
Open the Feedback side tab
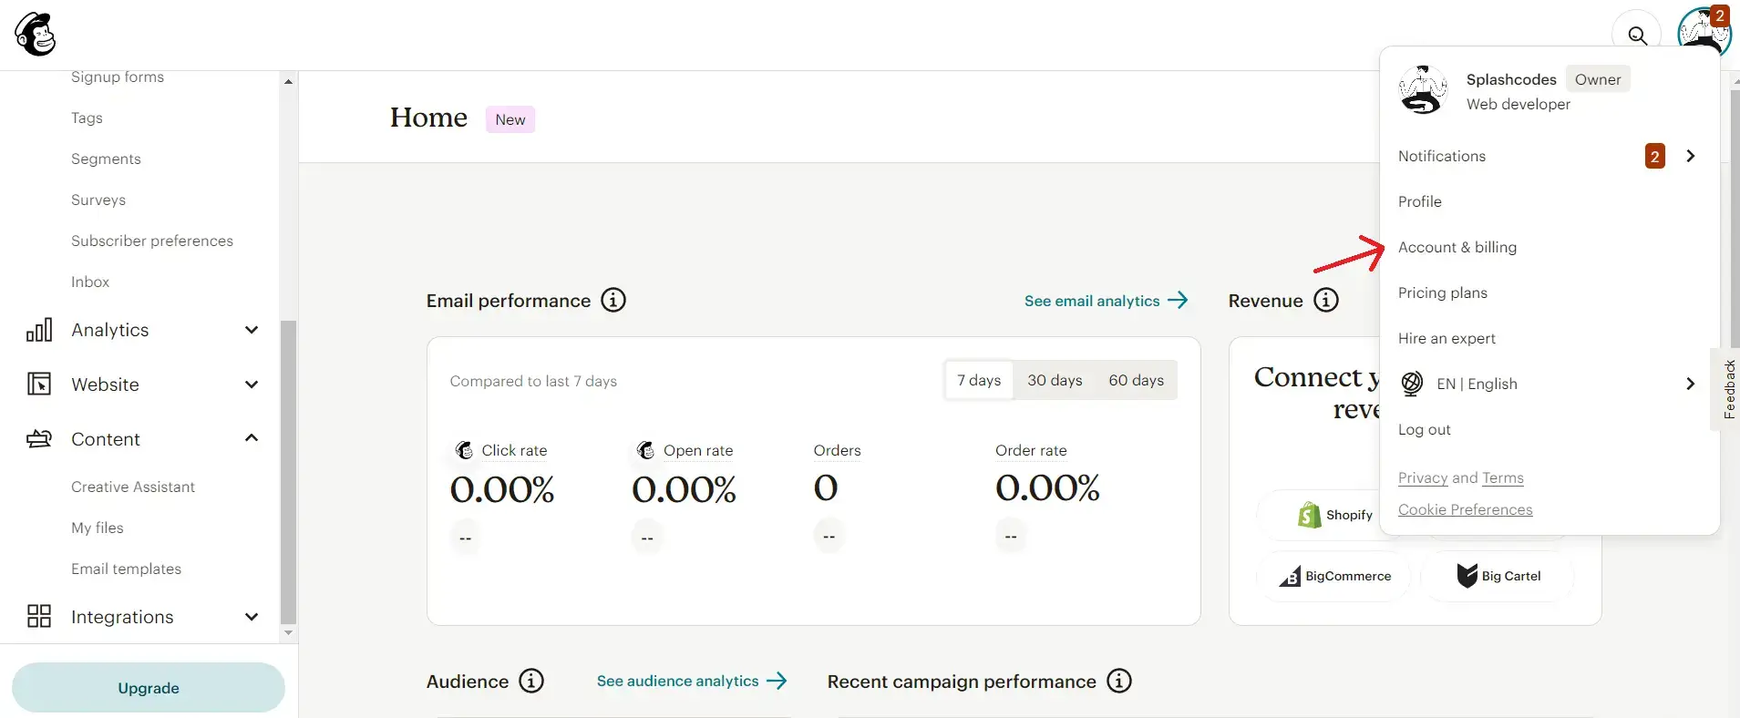[1729, 389]
